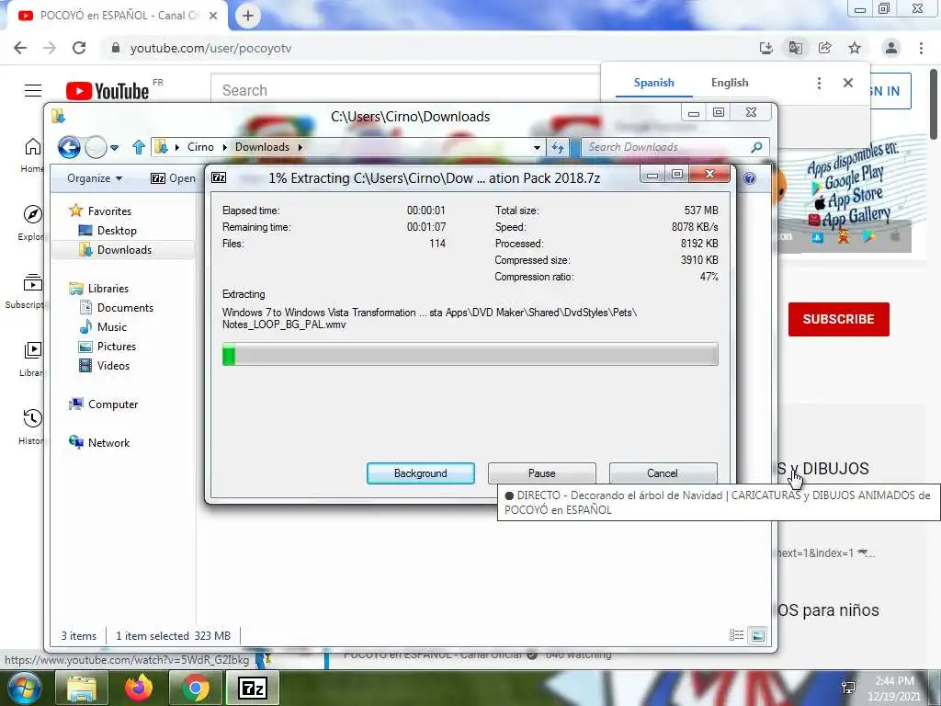Click the Background button in extraction dialog
The image size is (941, 706).
point(420,473)
